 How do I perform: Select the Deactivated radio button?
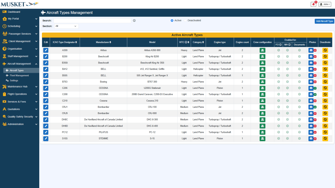click(x=185, y=21)
